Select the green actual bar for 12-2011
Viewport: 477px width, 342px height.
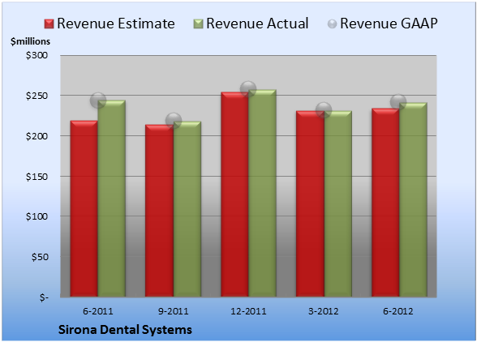[x=263, y=193]
